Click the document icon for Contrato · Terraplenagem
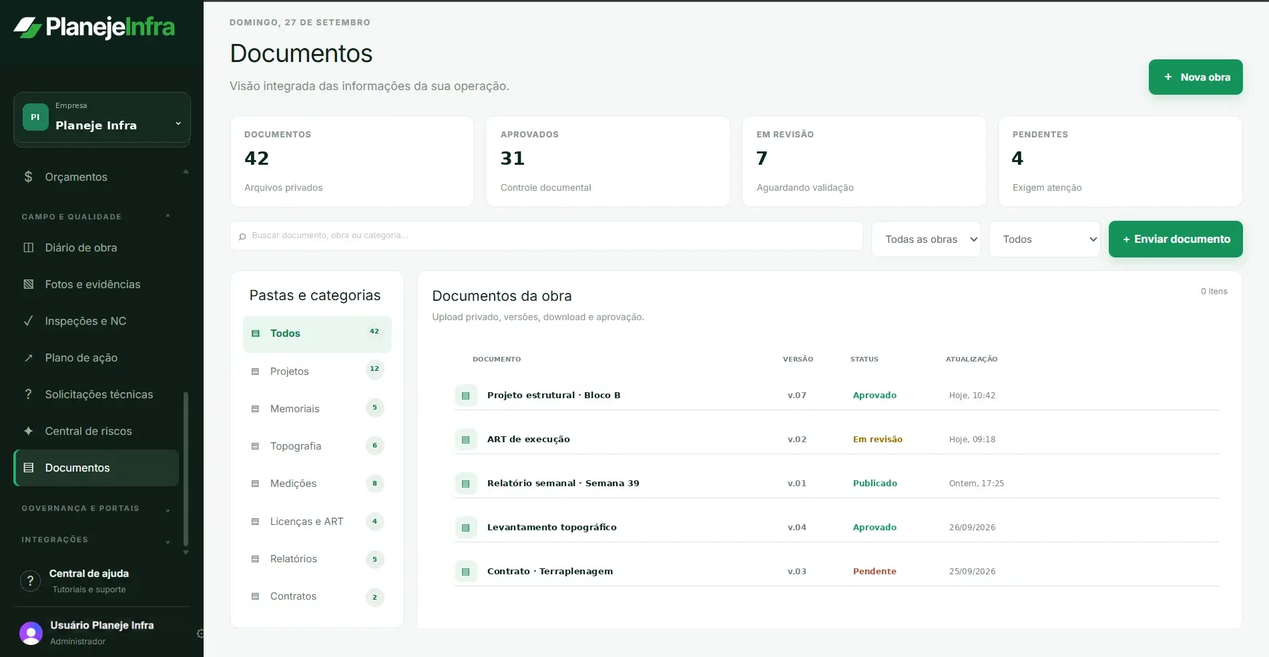Screen dimensions: 1269x657 click(466, 572)
